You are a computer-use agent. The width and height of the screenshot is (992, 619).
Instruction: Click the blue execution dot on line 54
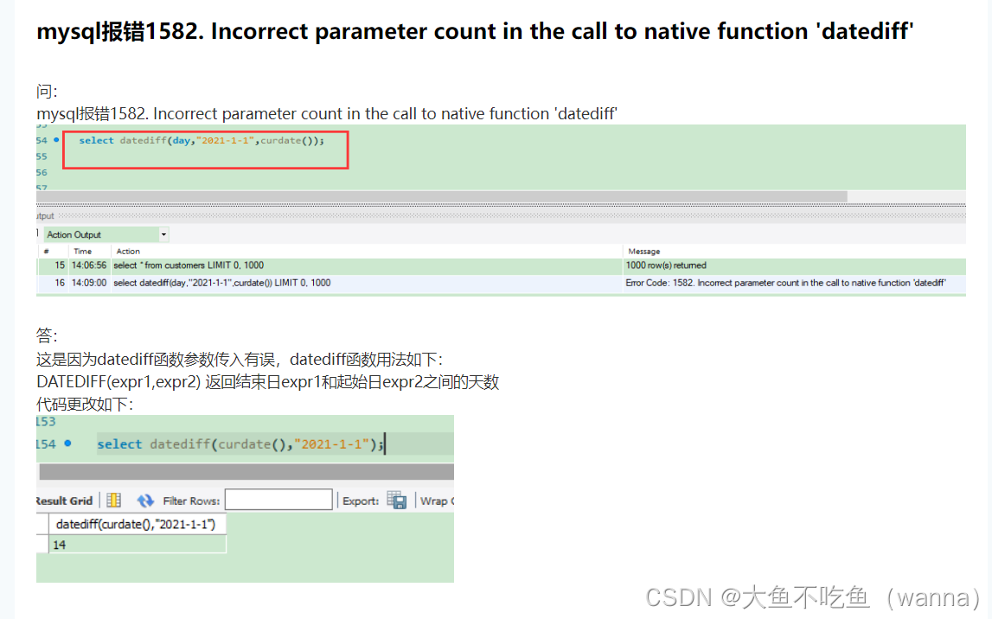click(x=57, y=140)
